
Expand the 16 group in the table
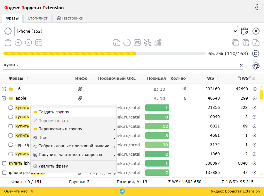pos(3,89)
